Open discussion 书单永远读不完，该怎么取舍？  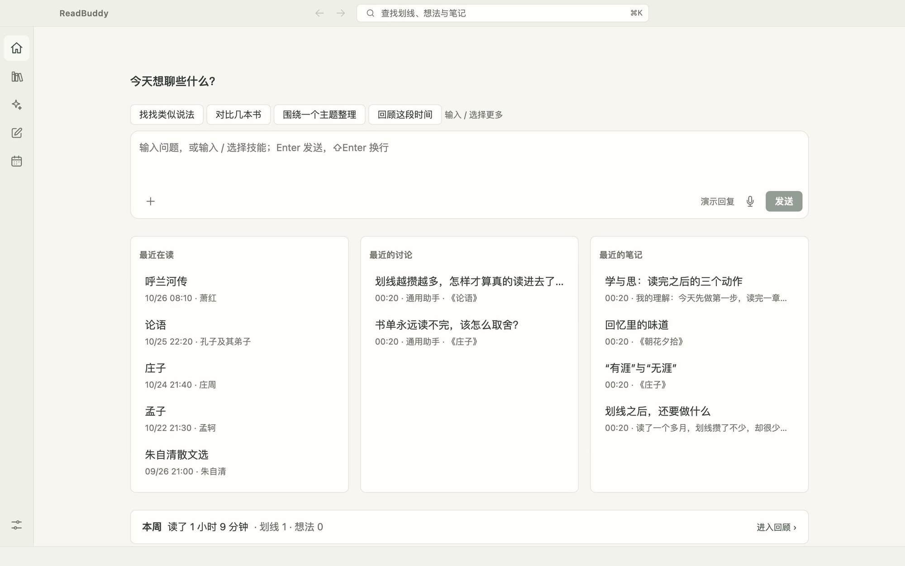click(469, 332)
